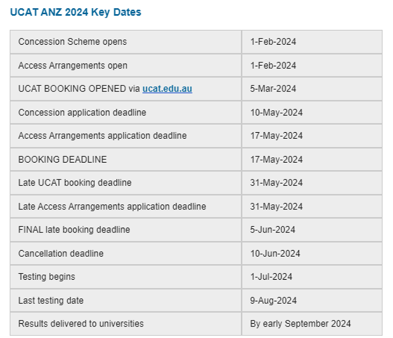393x338 pixels.
Task: Click the FINAL late booking deadline cell
Action: [x=74, y=230]
